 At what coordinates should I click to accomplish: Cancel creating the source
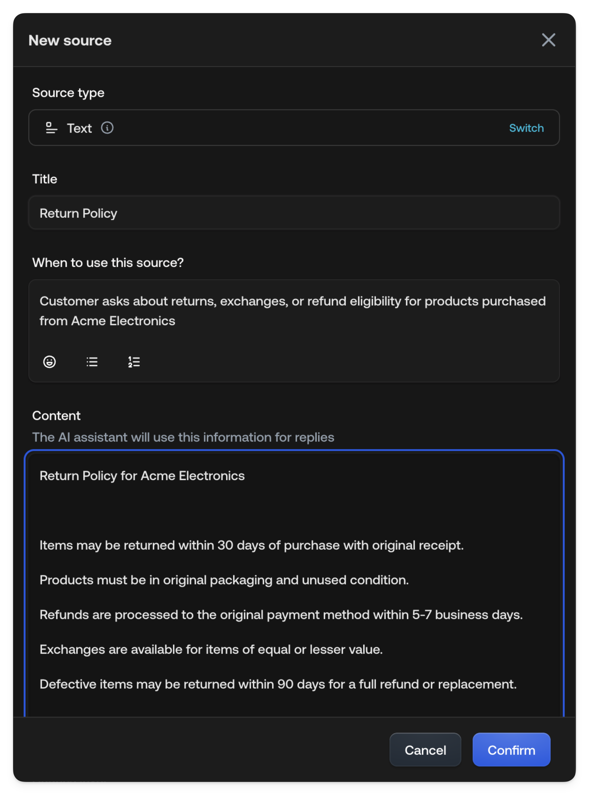pyautogui.click(x=425, y=750)
